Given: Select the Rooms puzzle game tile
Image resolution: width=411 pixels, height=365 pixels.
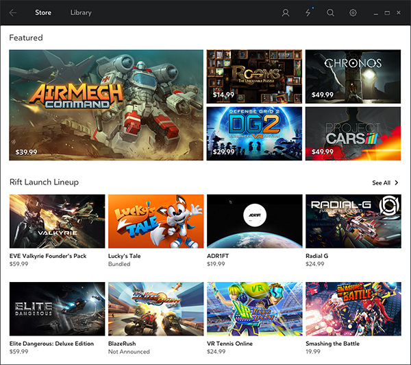Looking at the screenshot, I should point(254,75).
